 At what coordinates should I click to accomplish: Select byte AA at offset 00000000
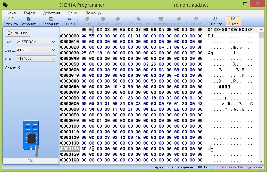pyautogui.click(x=84, y=36)
